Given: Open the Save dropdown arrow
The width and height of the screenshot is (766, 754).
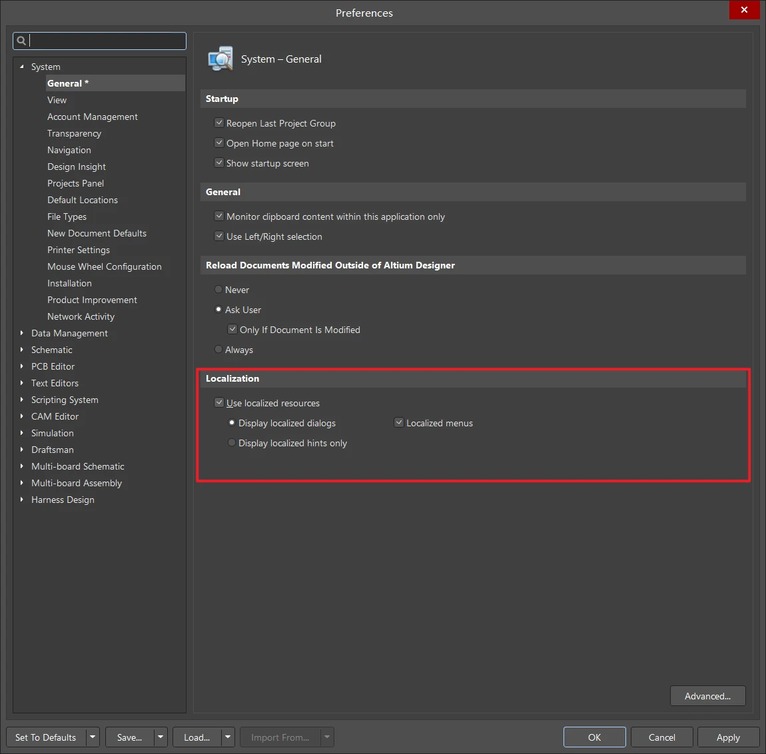Looking at the screenshot, I should point(161,737).
